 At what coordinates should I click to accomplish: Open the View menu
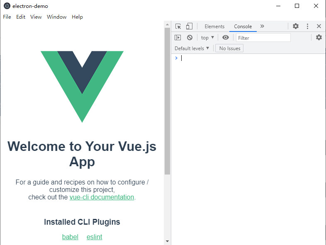tap(36, 17)
